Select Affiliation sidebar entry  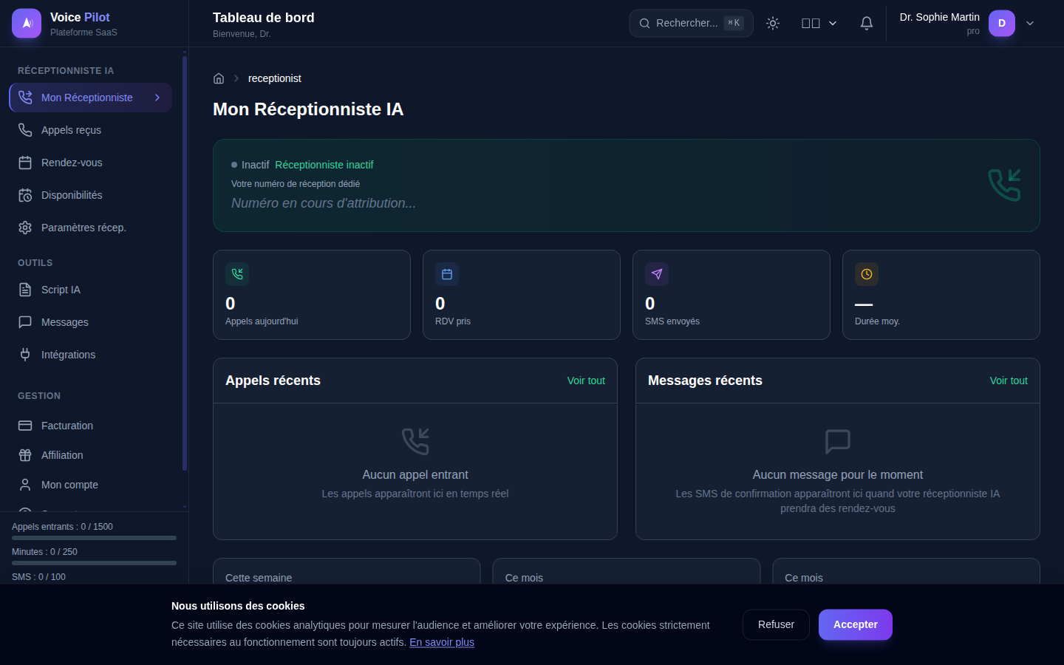(90, 455)
